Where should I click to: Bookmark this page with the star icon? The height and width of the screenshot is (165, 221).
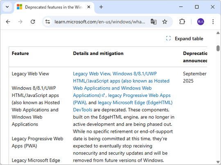pos(165,22)
